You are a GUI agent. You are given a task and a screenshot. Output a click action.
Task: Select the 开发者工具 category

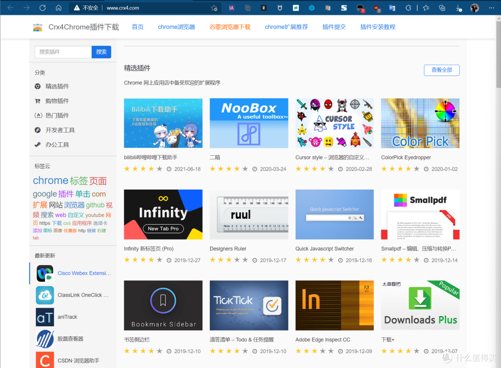tap(60, 130)
